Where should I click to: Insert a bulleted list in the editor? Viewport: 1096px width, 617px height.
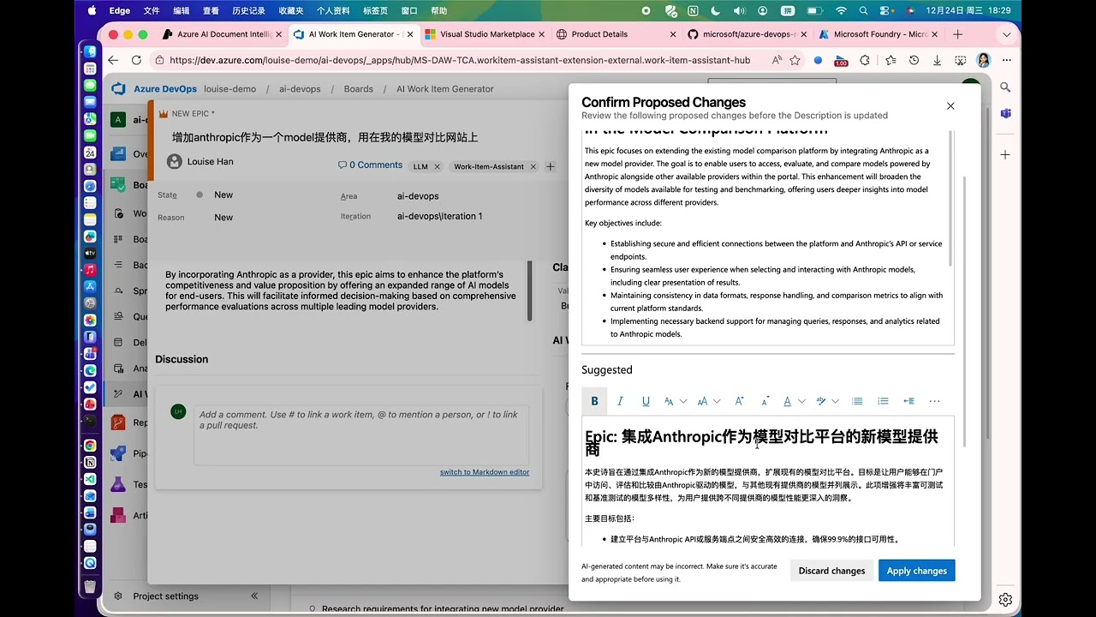[857, 401]
